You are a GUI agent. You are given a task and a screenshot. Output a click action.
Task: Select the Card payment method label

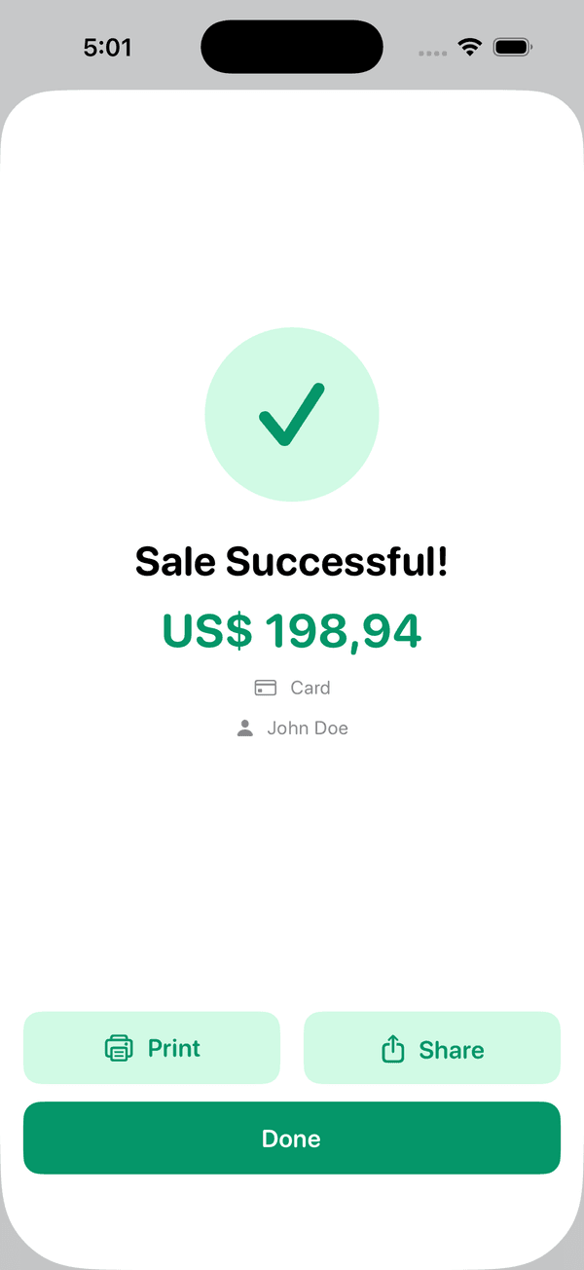tap(310, 688)
